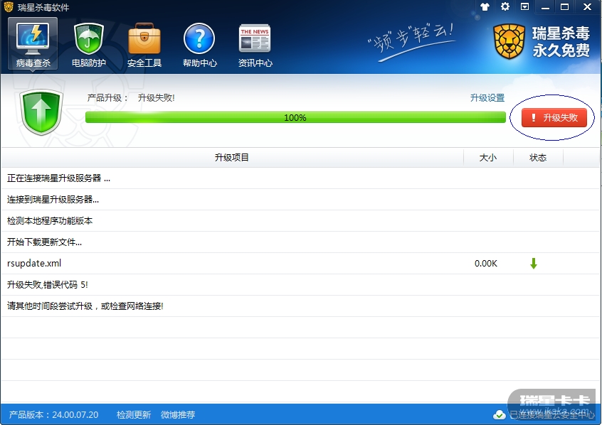
Task: Open the 电脑防护 protection tab
Action: coord(89,45)
